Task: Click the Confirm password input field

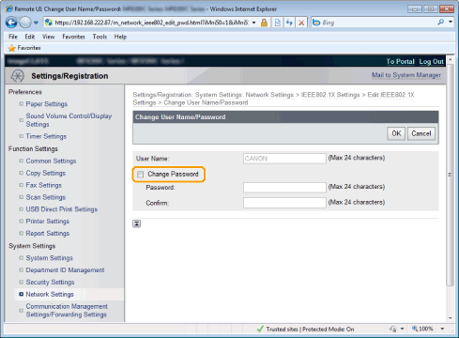Action: click(x=284, y=203)
